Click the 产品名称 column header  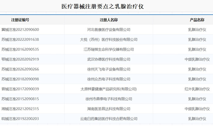(x=197, y=20)
